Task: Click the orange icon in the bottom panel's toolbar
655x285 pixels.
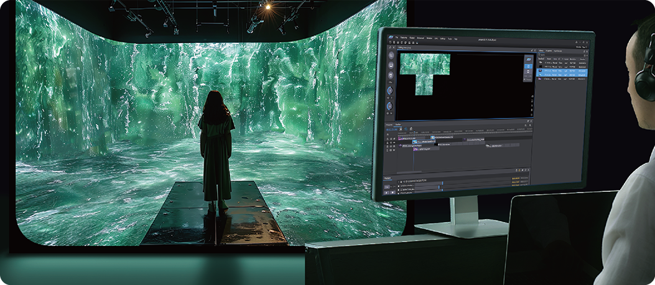Action: (x=519, y=170)
